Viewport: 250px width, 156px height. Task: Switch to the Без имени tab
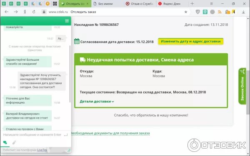coord(105,4)
